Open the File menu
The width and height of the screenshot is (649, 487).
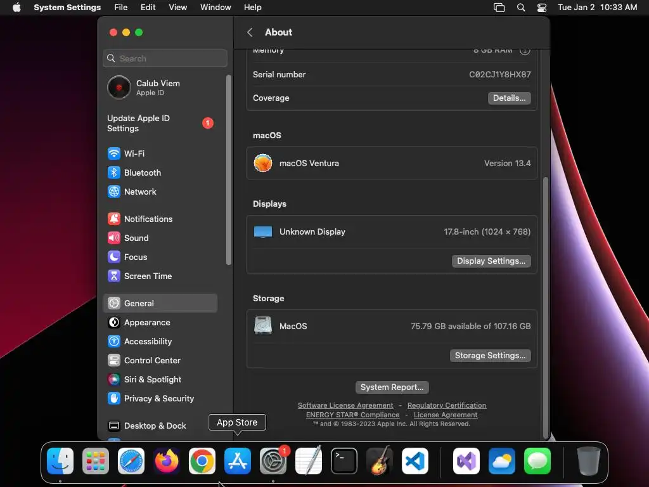(x=121, y=8)
